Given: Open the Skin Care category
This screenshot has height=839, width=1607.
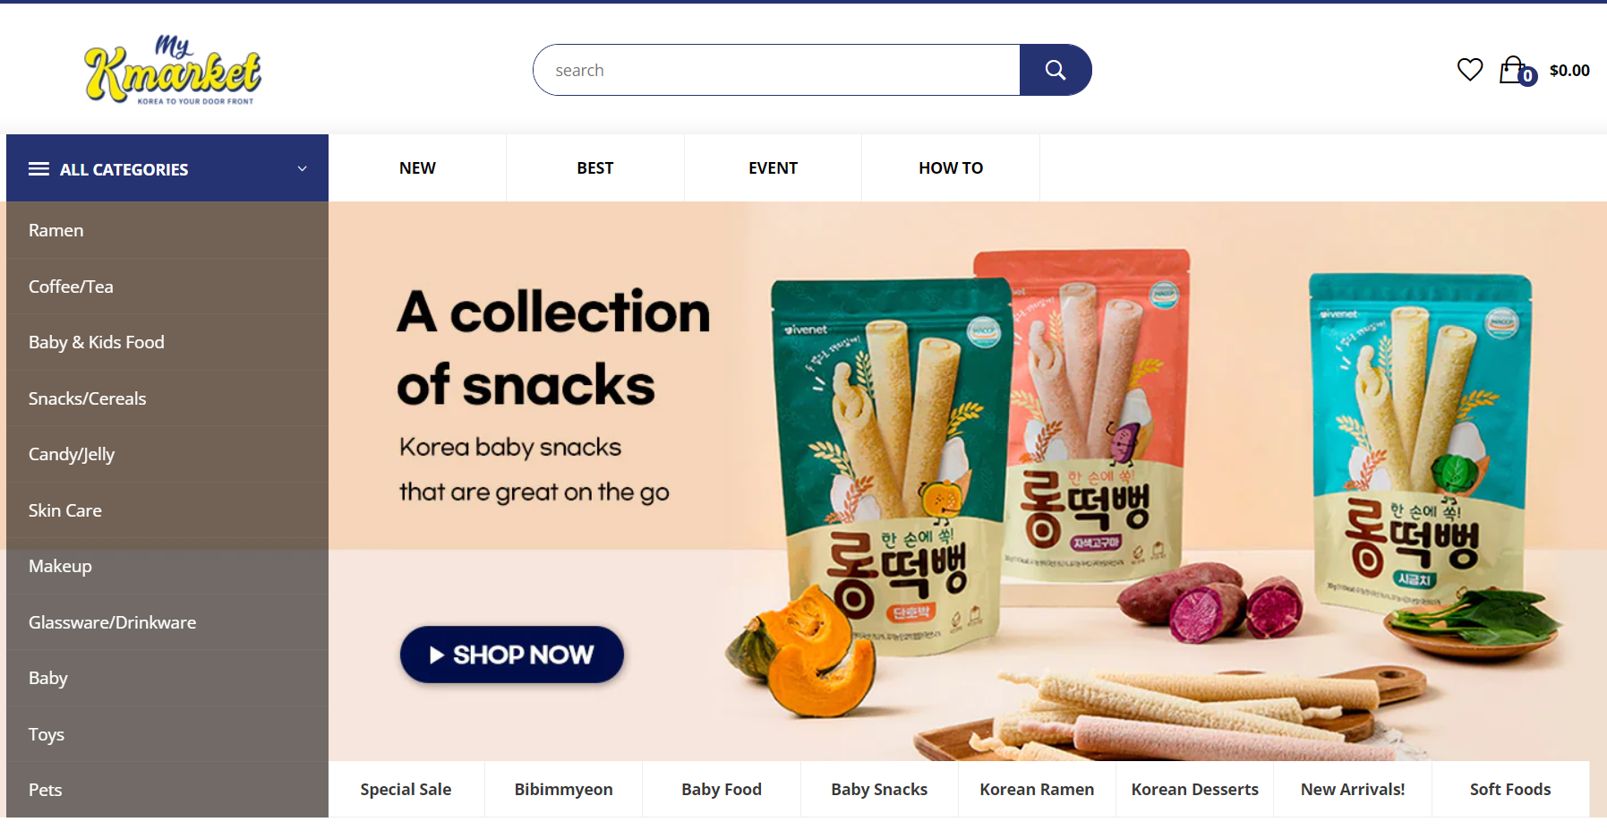Looking at the screenshot, I should (167, 510).
